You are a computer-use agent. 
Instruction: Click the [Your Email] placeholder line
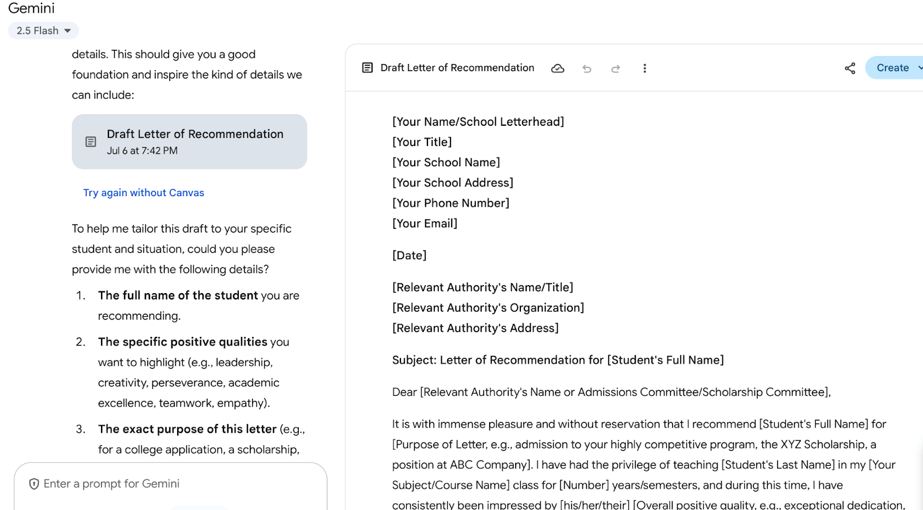coord(425,224)
